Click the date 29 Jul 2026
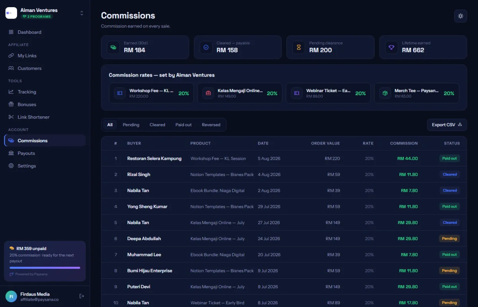478x307 pixels. pyautogui.click(x=269, y=207)
